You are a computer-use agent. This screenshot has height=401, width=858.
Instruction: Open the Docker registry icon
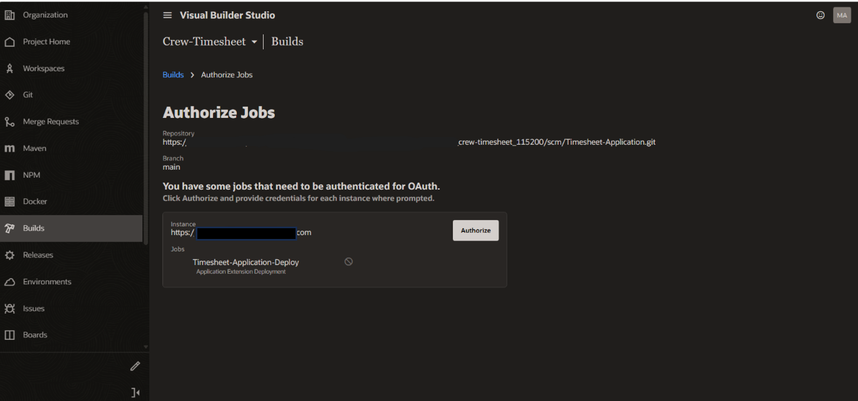coord(10,201)
